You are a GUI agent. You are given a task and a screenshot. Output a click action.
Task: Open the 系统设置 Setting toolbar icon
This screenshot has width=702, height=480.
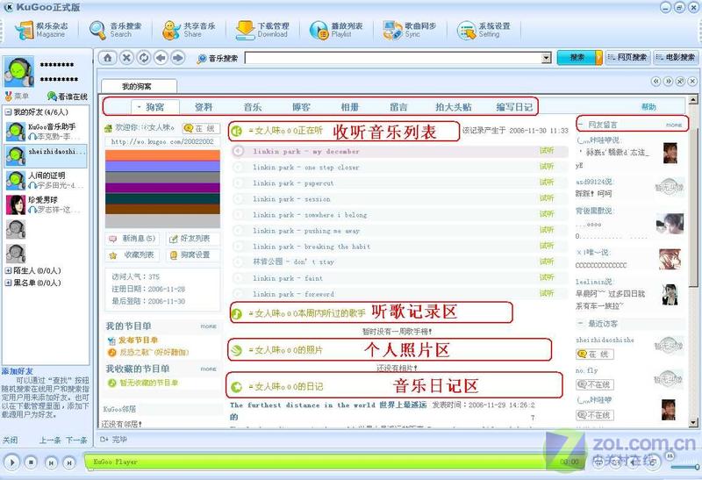484,30
